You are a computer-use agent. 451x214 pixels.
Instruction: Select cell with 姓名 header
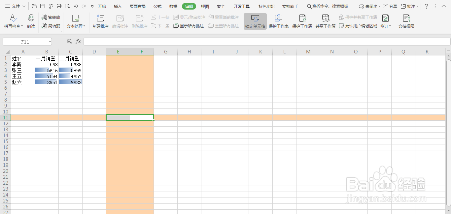click(23, 58)
